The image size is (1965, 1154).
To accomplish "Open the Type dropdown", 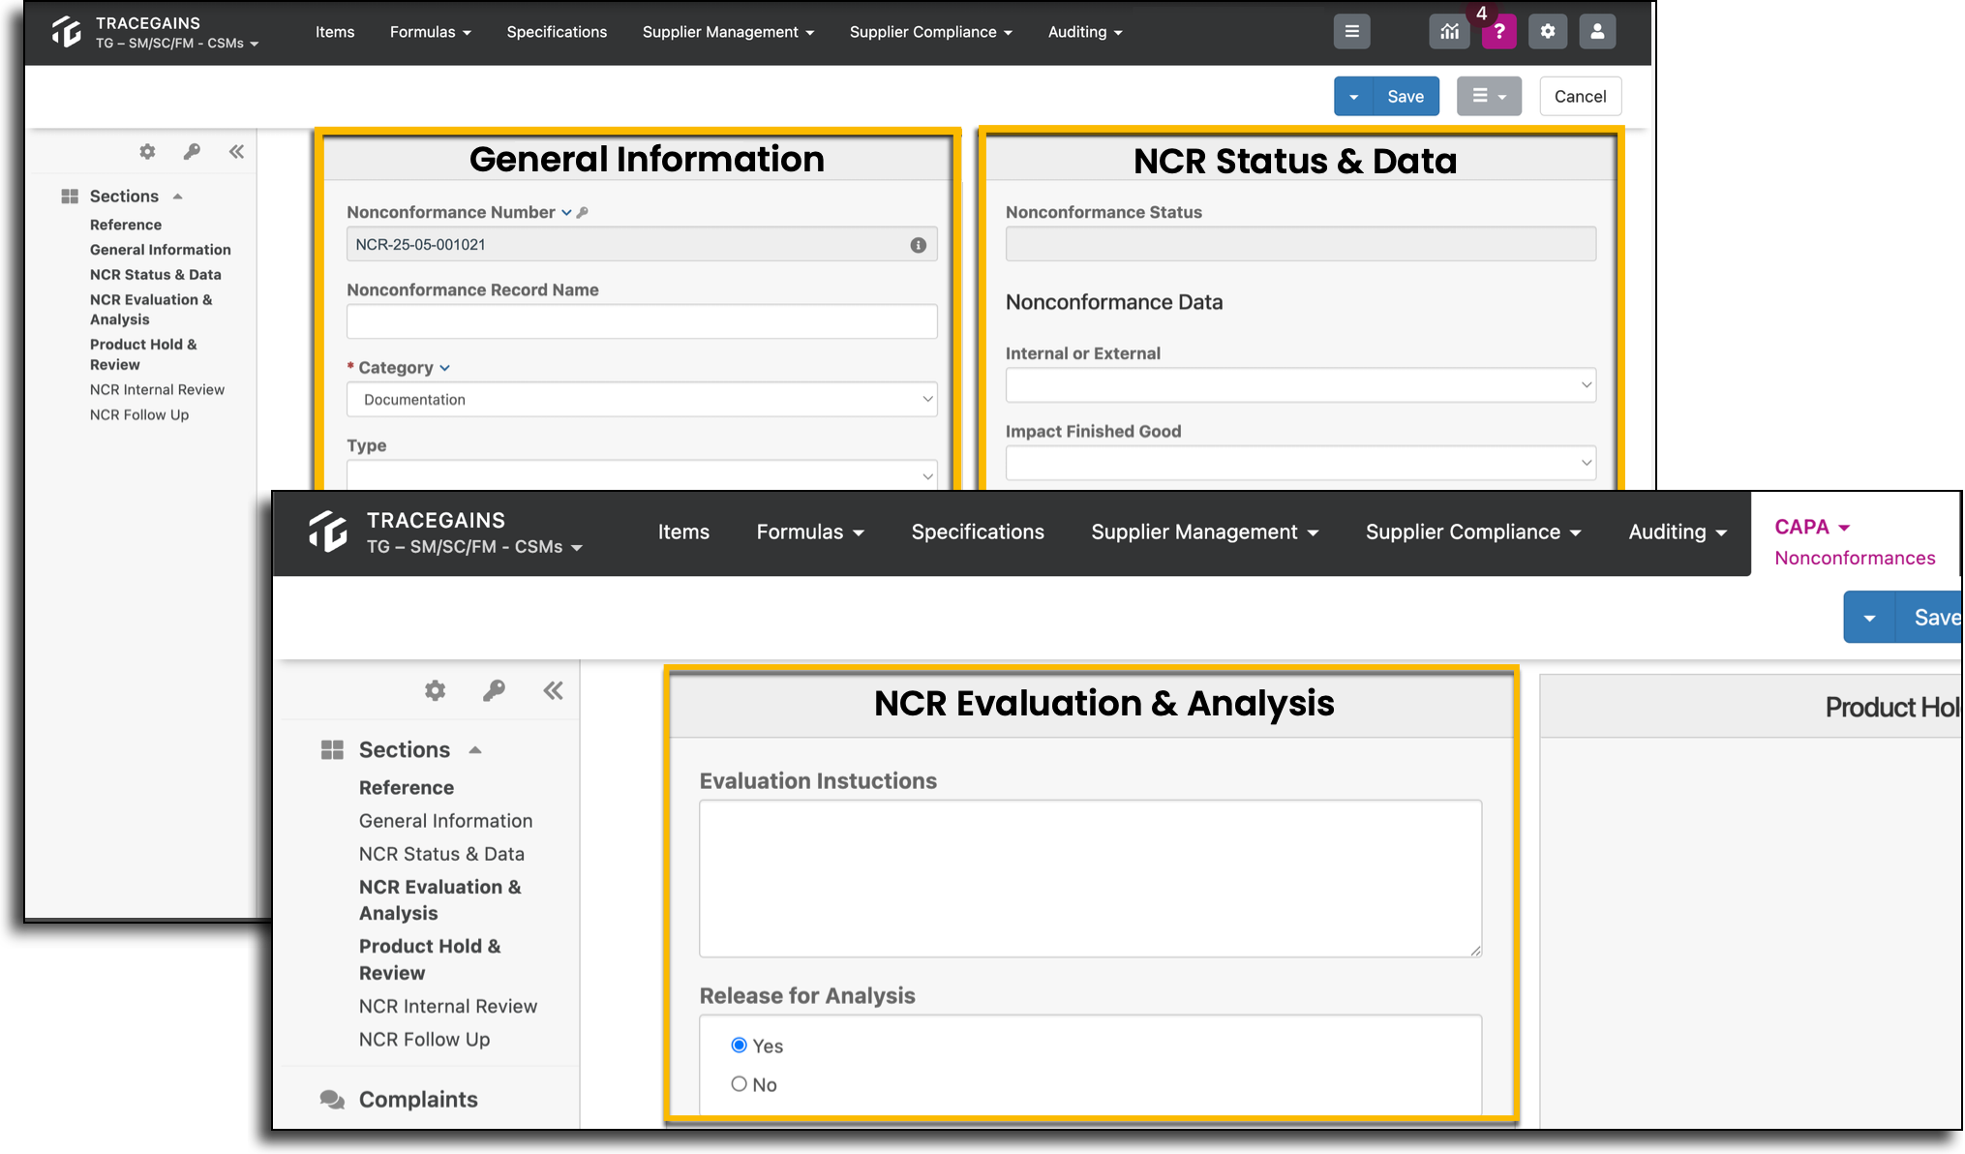I will (642, 474).
